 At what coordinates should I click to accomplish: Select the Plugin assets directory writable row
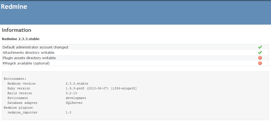tap(135, 58)
